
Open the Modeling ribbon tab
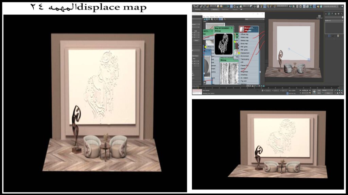[198, 9]
